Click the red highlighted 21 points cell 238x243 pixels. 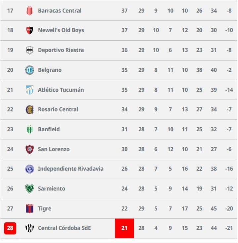click(124, 228)
